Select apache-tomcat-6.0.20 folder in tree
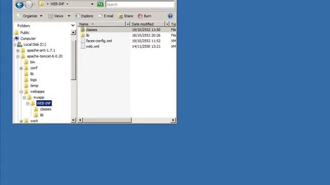Image resolution: width=330 pixels, height=185 pixels. pos(45,56)
